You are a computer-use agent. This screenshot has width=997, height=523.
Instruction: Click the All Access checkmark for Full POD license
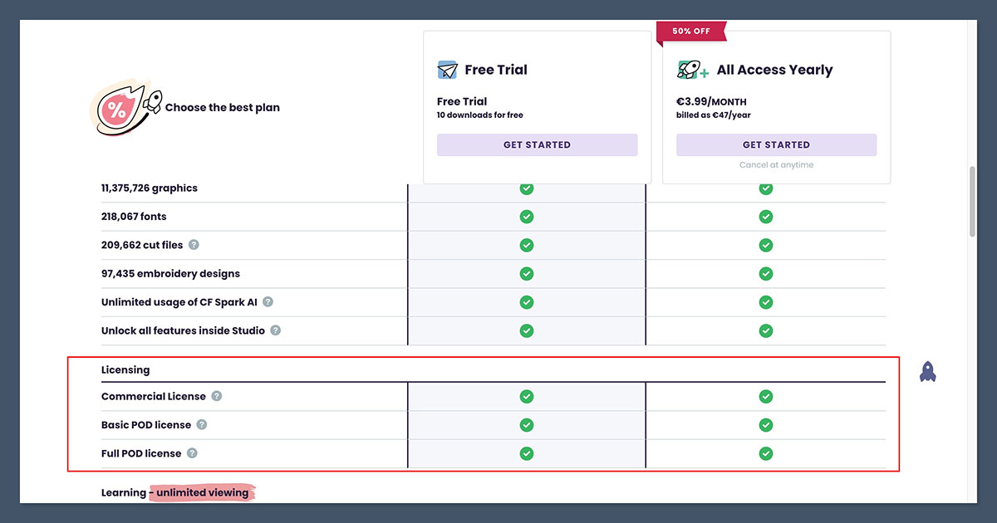pyautogui.click(x=765, y=453)
